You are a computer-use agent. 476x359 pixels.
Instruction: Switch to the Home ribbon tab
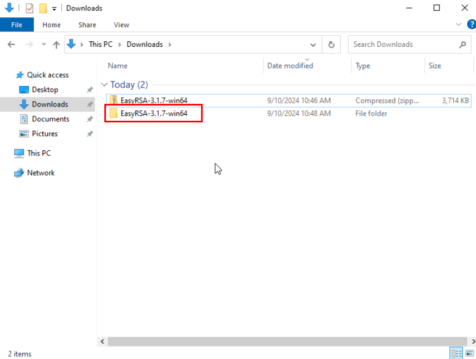pyautogui.click(x=52, y=24)
